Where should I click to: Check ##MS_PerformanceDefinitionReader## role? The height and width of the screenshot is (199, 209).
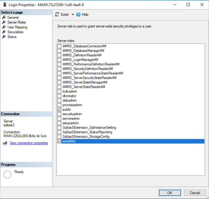(59, 64)
